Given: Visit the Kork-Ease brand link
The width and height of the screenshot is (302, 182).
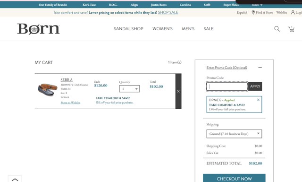Looking at the screenshot, I should 89,5.
